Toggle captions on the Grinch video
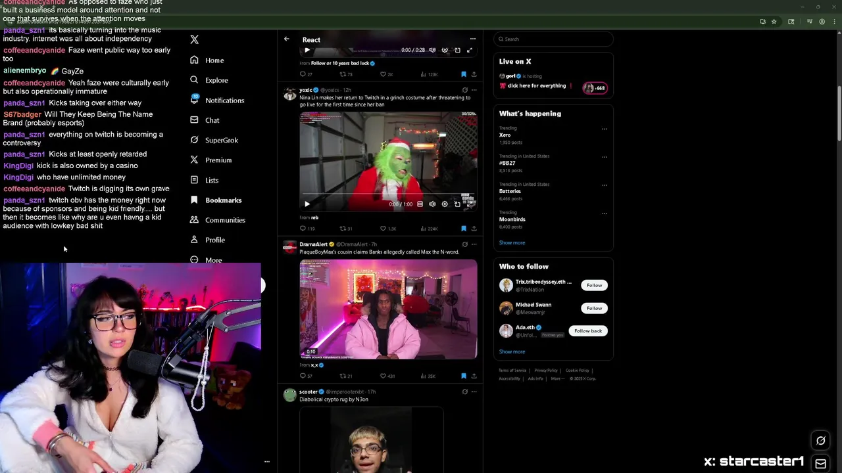842x473 pixels. point(420,204)
